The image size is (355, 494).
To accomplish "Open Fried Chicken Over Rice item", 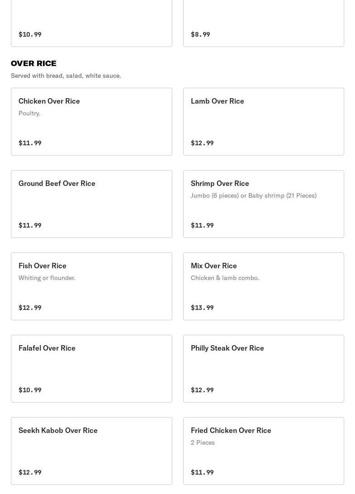I will pos(263,451).
